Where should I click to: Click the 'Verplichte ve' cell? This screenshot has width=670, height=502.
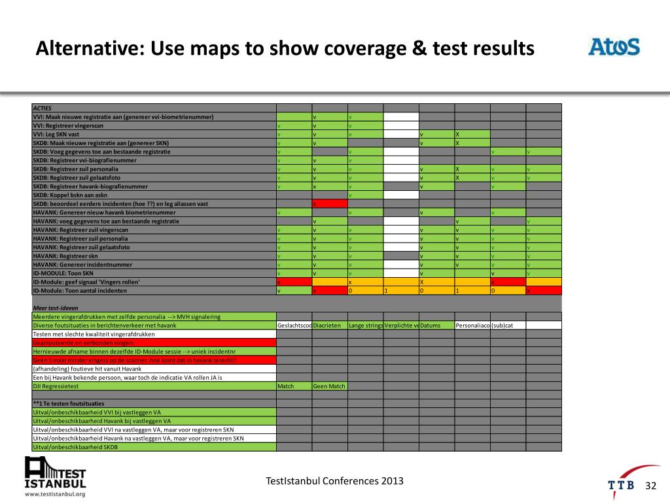[x=401, y=326]
